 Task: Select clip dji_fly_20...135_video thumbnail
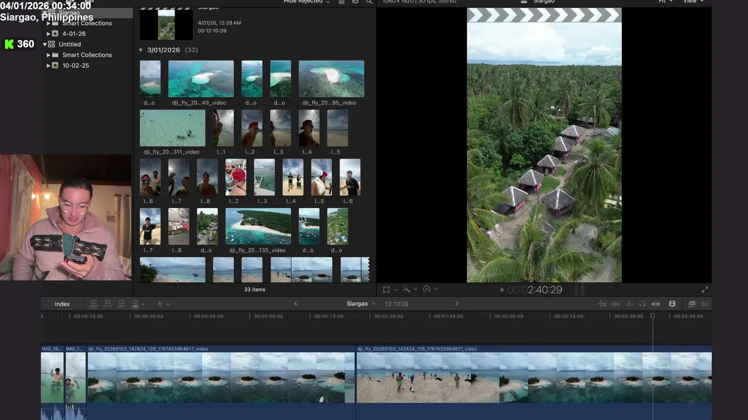coord(258,226)
